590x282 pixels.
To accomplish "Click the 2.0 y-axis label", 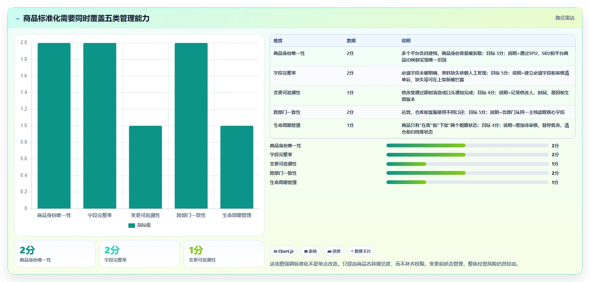I will pyautogui.click(x=24, y=43).
